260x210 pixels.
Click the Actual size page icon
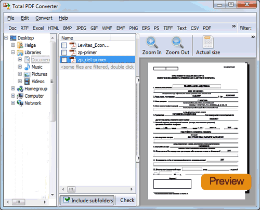click(x=208, y=42)
